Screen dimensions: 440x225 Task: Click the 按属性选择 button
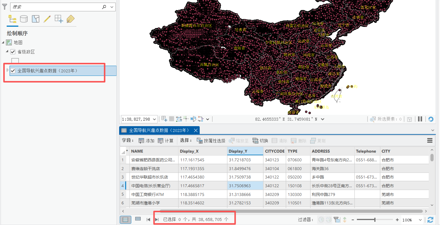(x=211, y=141)
